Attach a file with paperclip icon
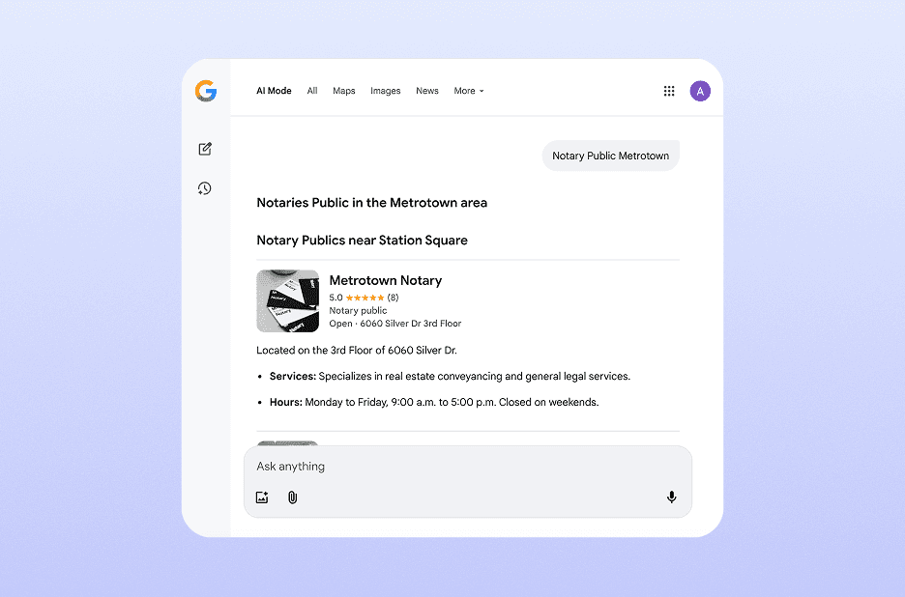This screenshot has height=597, width=905. coord(292,497)
